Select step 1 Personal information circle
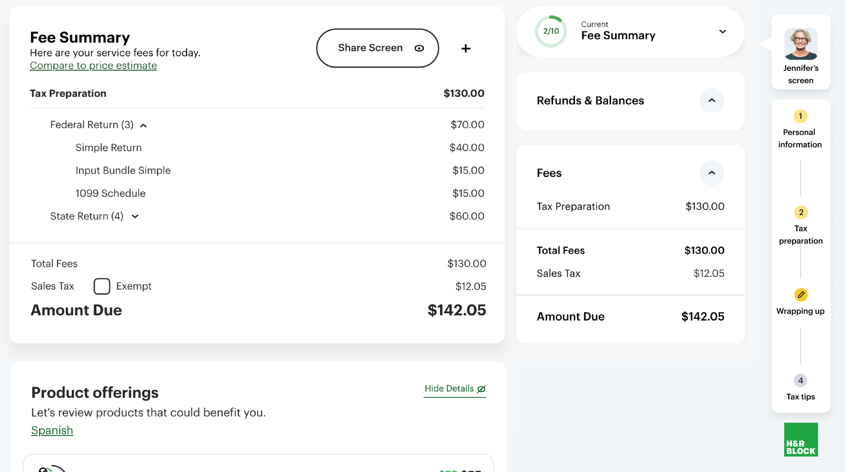This screenshot has height=472, width=845. pos(800,116)
